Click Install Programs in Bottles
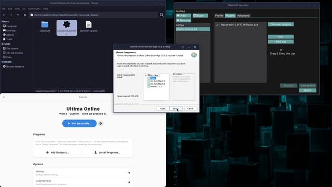 point(107,152)
